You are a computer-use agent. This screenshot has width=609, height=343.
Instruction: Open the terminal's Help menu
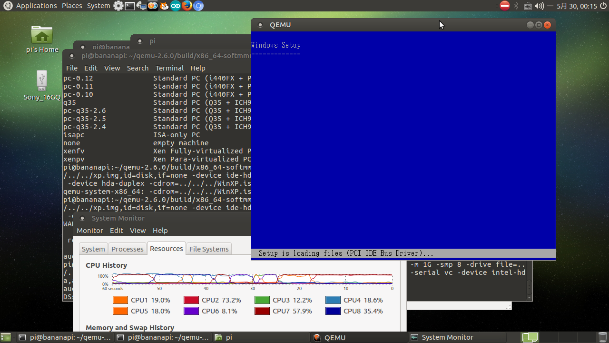click(x=197, y=68)
